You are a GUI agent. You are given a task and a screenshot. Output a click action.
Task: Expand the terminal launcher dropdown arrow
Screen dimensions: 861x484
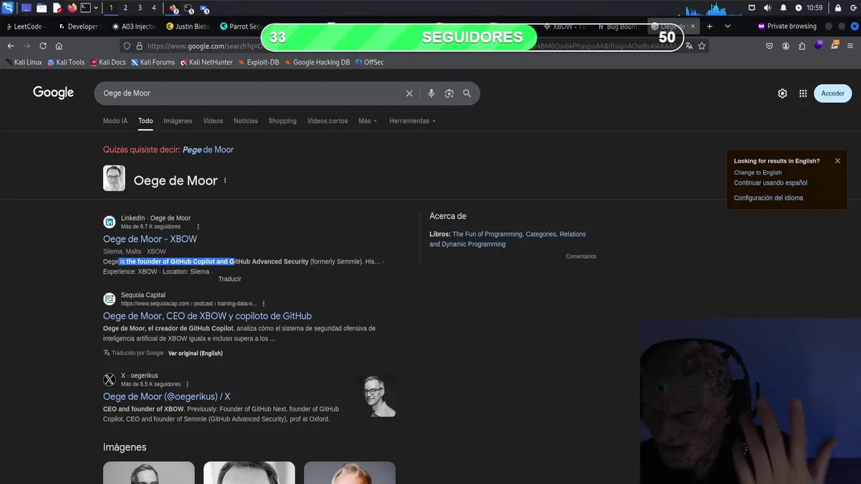click(96, 8)
